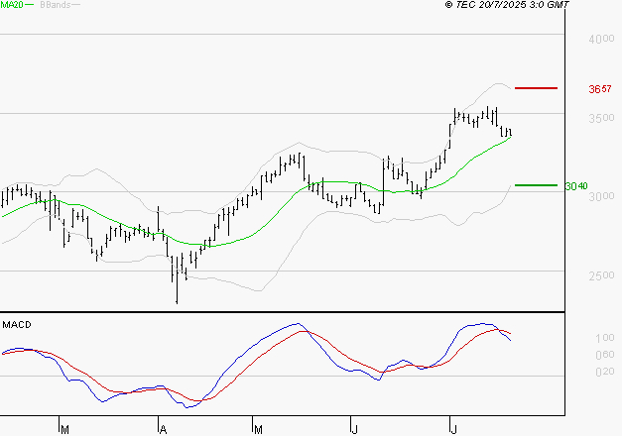Click the MACD panel label
The height and width of the screenshot is (436, 622).
[17, 325]
